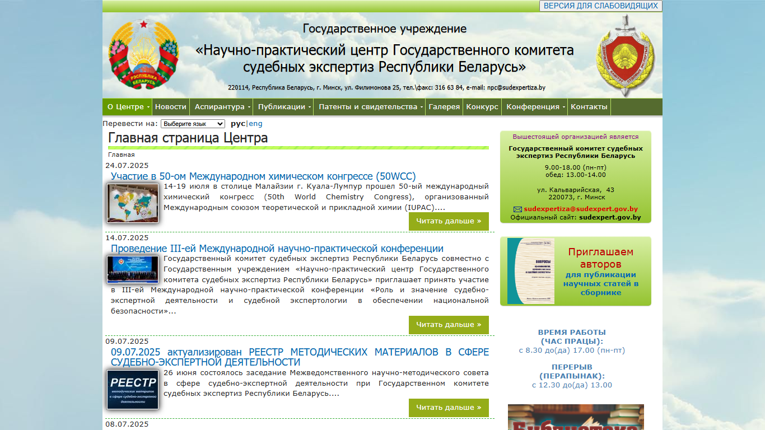Open official site sudexpert.gov.by link

click(x=610, y=217)
